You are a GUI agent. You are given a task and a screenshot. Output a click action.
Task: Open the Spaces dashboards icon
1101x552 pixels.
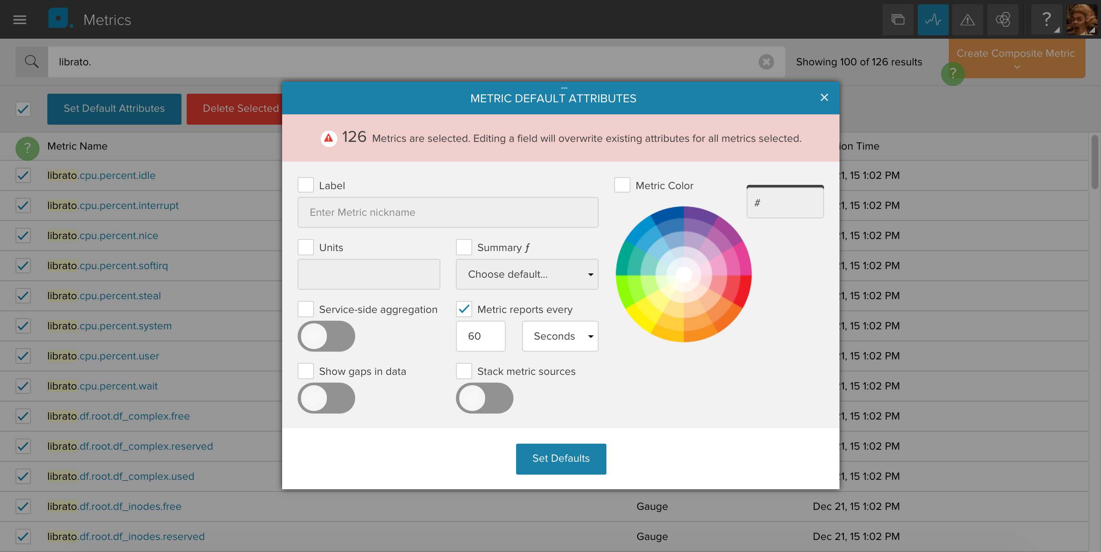point(898,20)
